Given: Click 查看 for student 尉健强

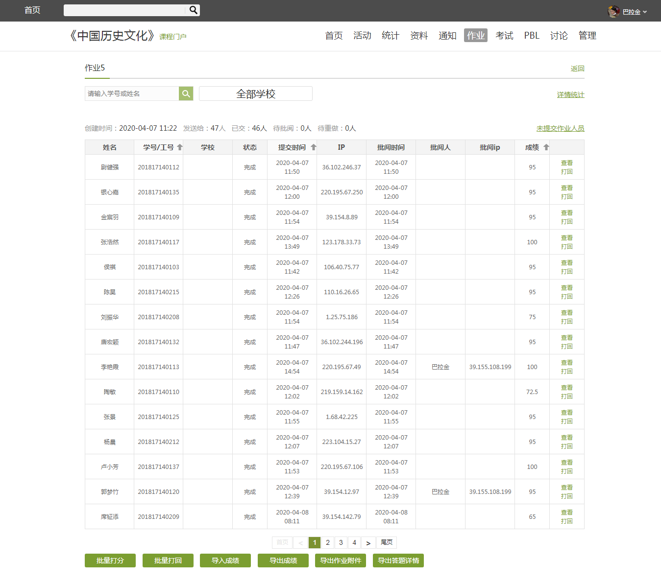Looking at the screenshot, I should tap(566, 163).
